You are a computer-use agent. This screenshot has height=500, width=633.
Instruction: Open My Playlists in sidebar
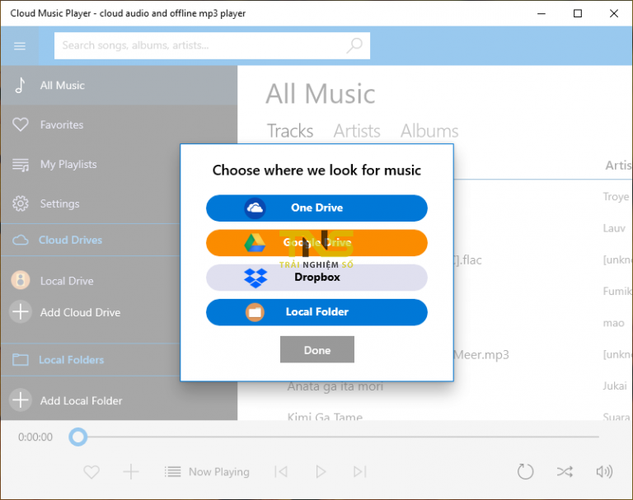coord(91,164)
